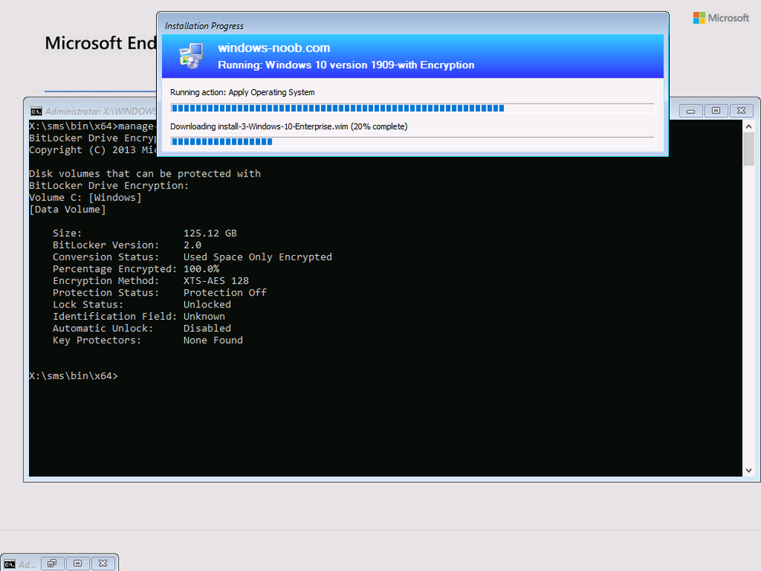Click the 'Protection Off' status value

[x=224, y=293]
